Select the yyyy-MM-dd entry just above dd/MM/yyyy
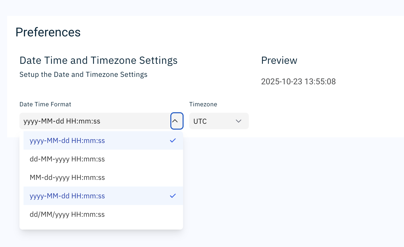 pos(67,196)
